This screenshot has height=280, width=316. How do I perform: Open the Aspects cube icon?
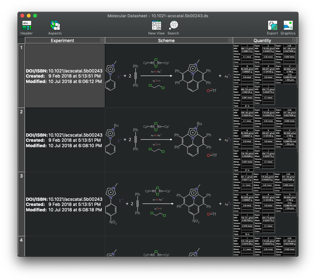click(x=55, y=26)
